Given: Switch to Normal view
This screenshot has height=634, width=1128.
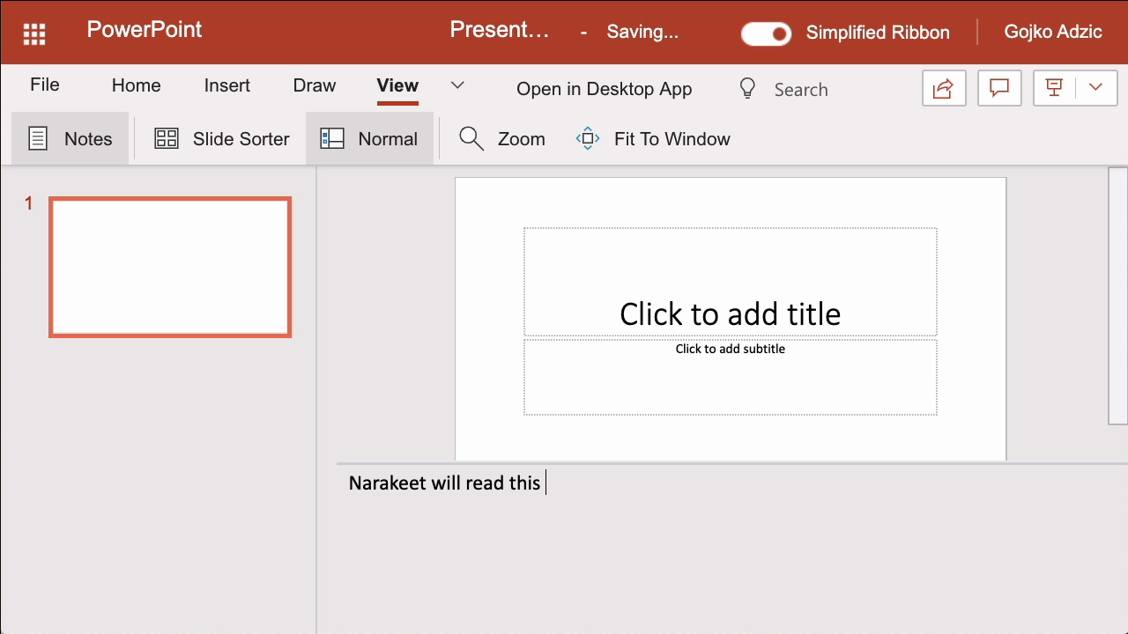Looking at the screenshot, I should pyautogui.click(x=369, y=138).
